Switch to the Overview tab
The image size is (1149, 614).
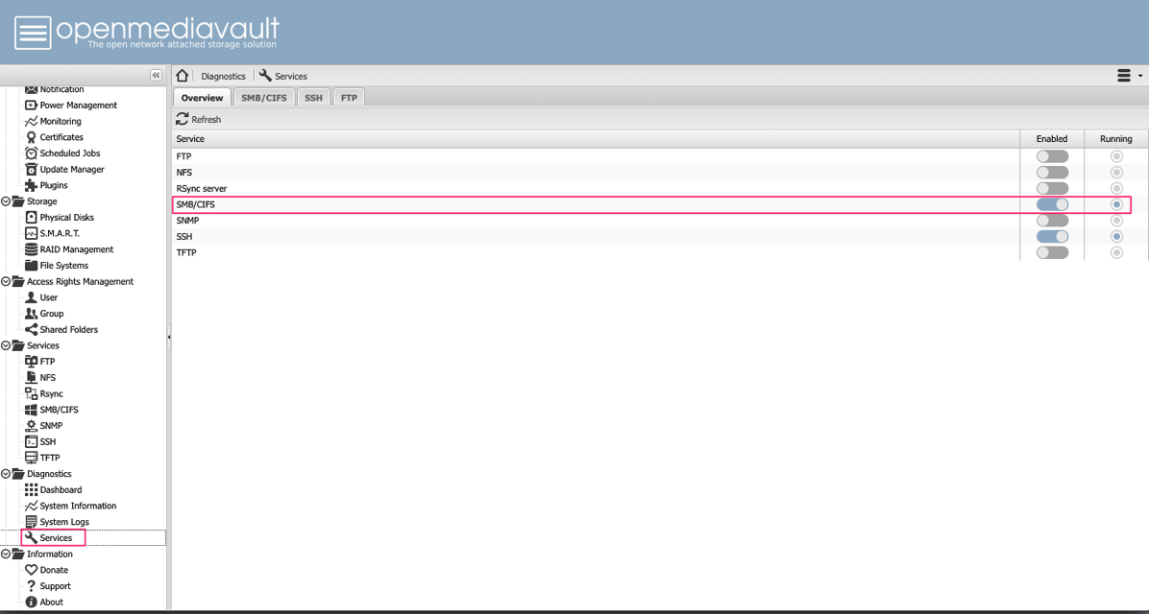[203, 97]
